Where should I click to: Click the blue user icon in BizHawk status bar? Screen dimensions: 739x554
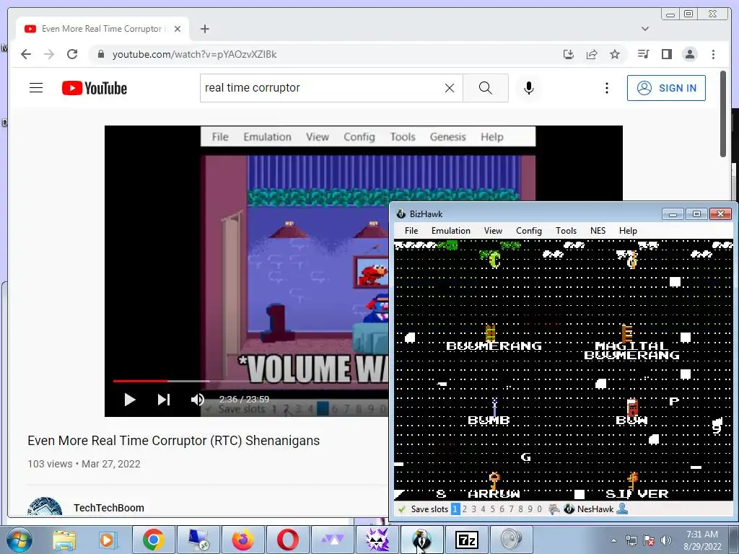click(622, 509)
